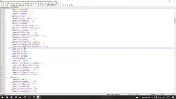The width and height of the screenshot is (176, 99).
Task: Click the Save All toolbar icon
Action: [7, 5]
